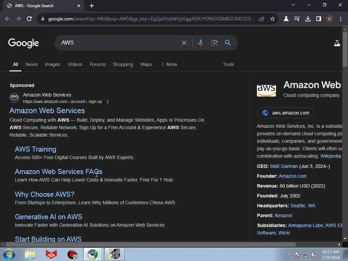
Task: Open Amazon Web Services sponsored headline
Action: point(47,110)
